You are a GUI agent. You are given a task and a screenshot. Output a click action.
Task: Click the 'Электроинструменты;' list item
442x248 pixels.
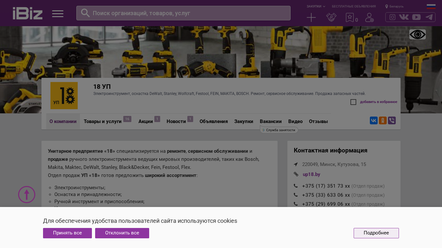pos(80,188)
